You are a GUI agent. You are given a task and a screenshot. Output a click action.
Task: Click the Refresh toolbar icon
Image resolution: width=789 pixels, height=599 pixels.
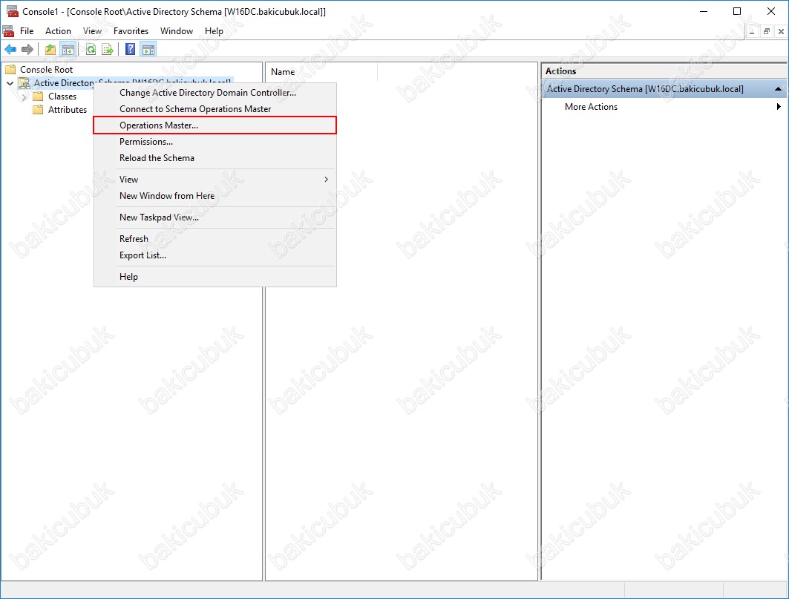click(91, 49)
